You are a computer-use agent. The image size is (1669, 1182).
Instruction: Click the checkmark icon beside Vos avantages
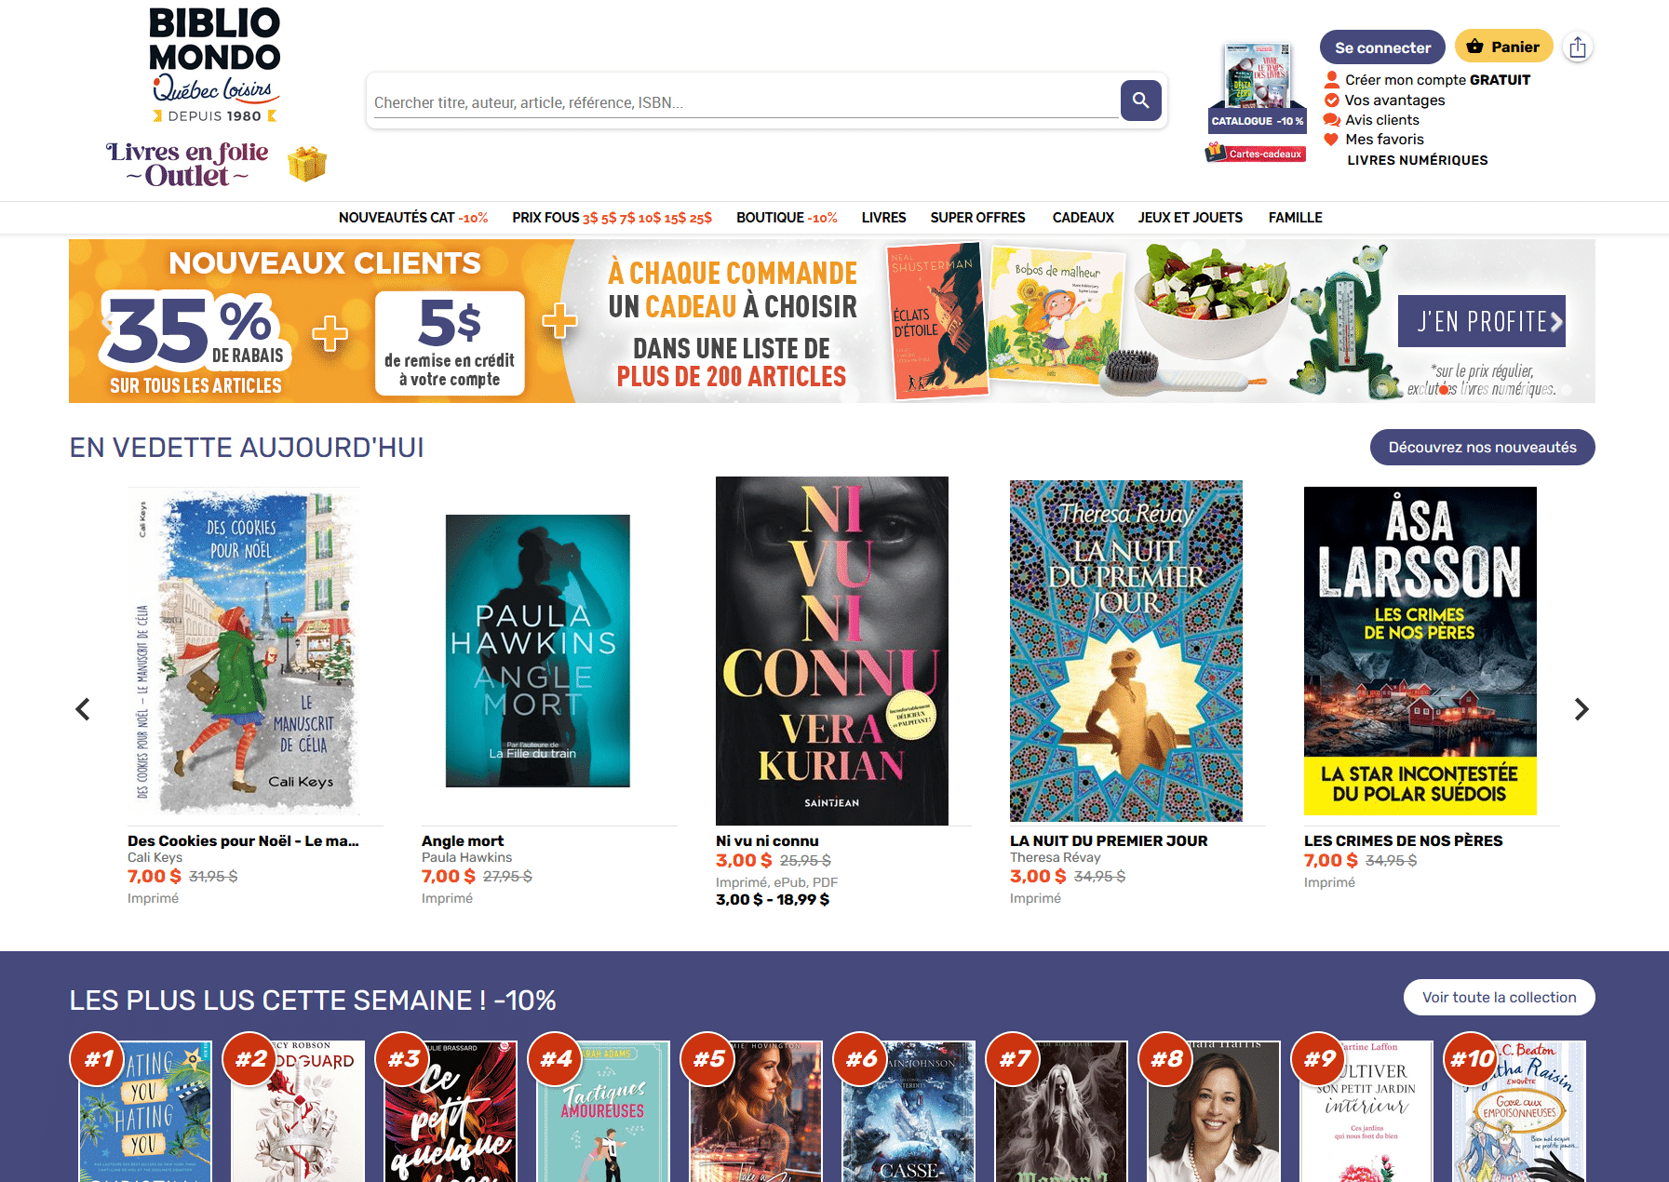(1331, 101)
